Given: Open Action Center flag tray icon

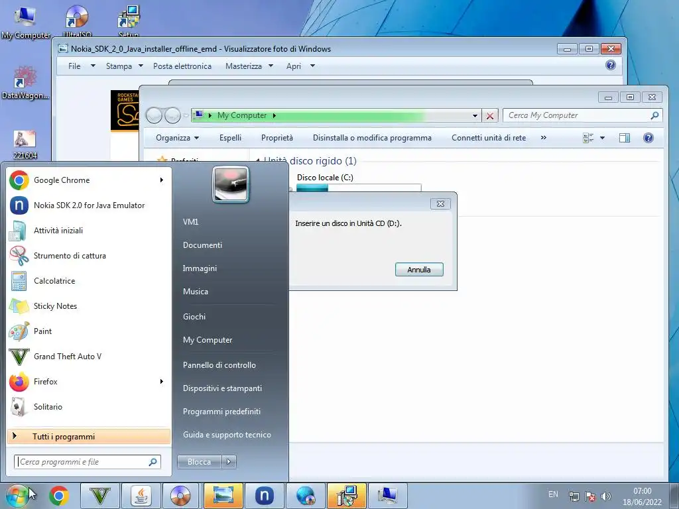Looking at the screenshot, I should [x=589, y=496].
